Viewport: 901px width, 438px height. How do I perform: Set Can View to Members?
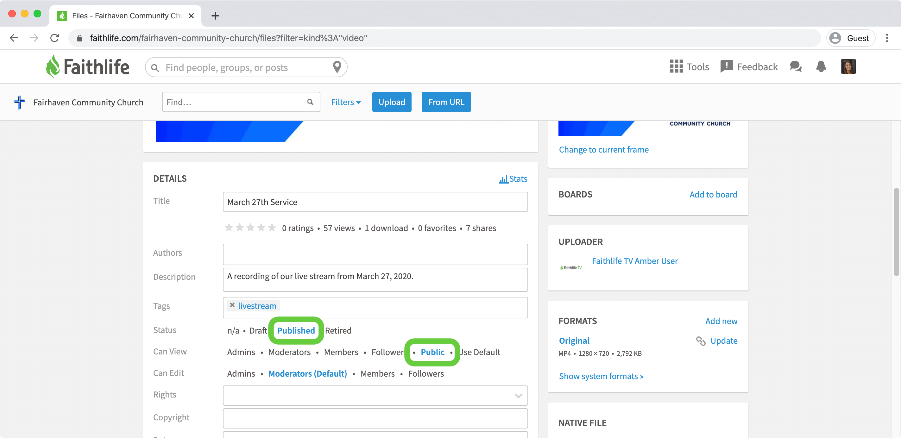pyautogui.click(x=341, y=352)
